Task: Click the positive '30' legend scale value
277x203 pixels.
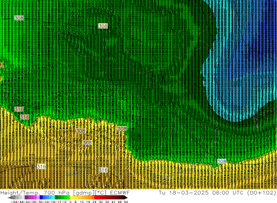Action: 101,202
